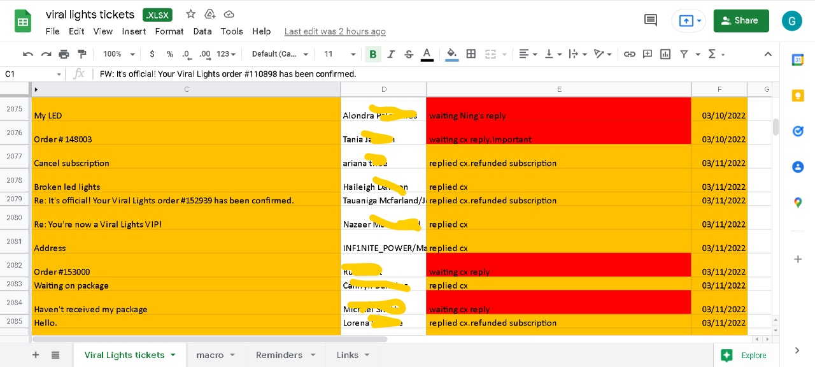This screenshot has height=367, width=815.
Task: Toggle italic formatting
Action: point(391,54)
